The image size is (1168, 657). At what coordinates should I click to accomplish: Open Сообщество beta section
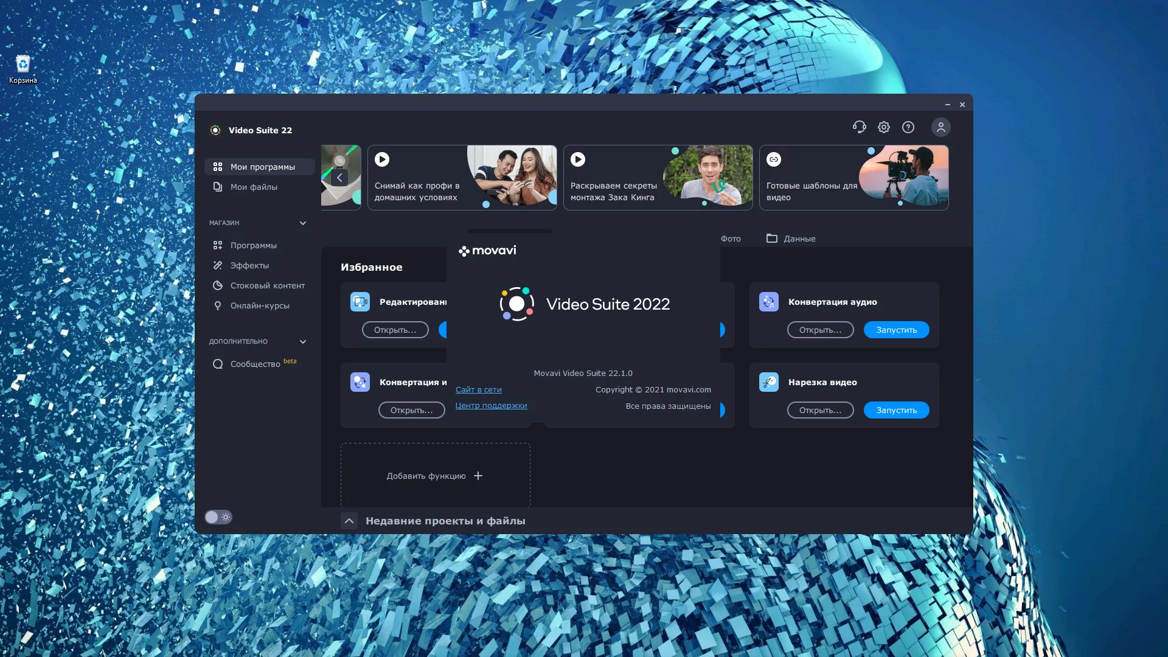pos(260,364)
